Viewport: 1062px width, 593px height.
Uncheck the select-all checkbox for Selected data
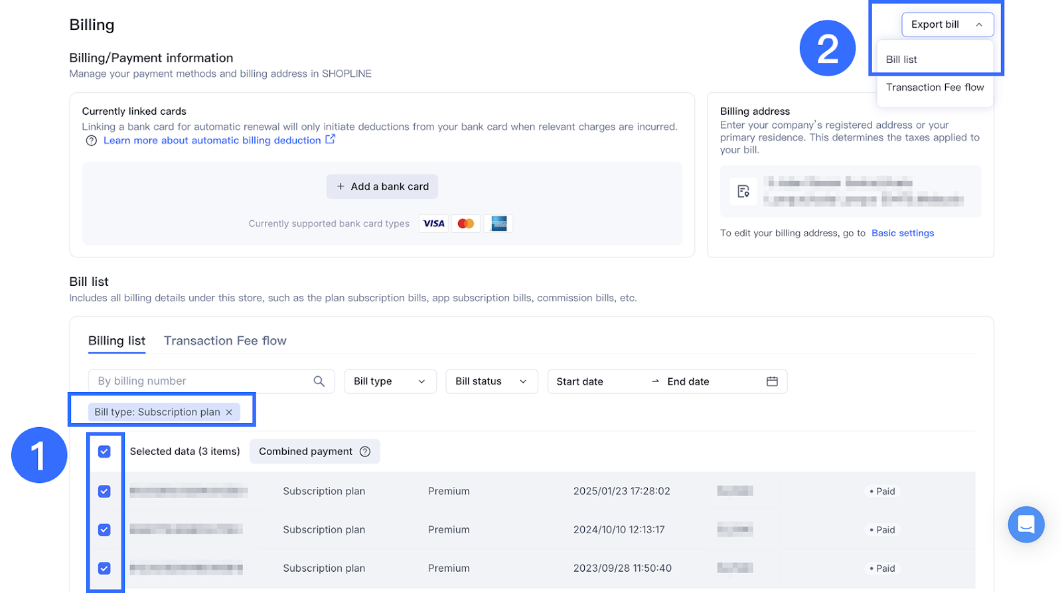104,452
